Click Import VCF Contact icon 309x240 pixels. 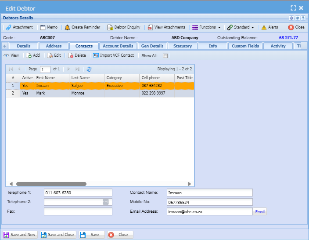click(96, 55)
